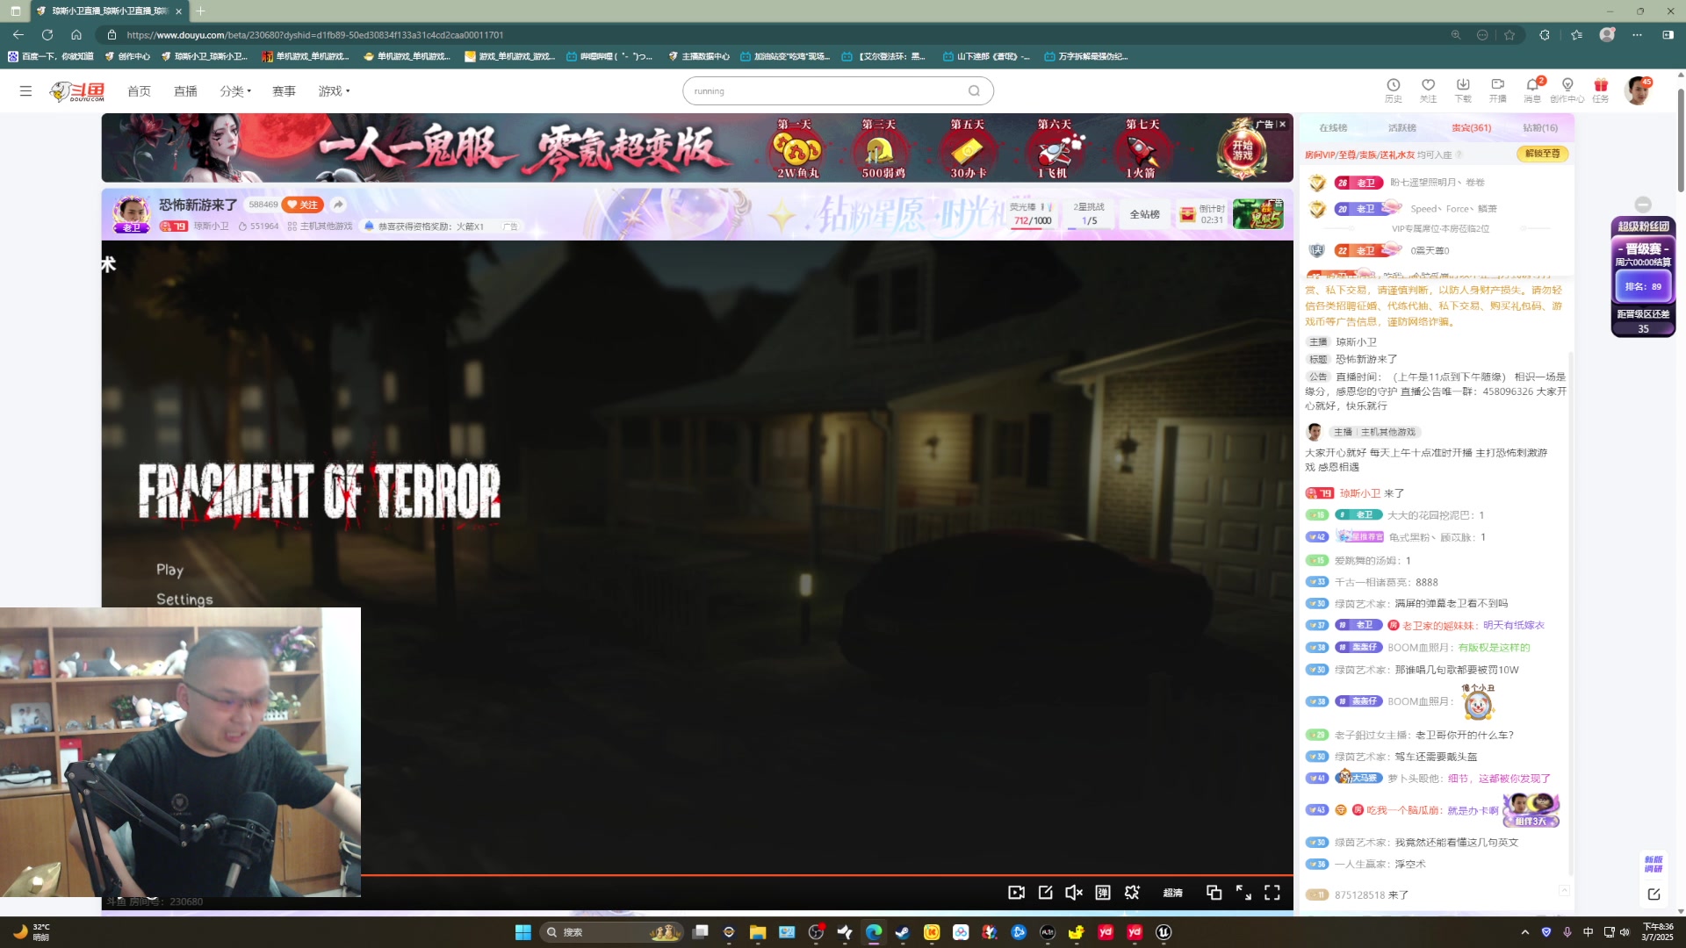Click the browser address bar
This screenshot has width=1686, height=948.
coord(773,34)
